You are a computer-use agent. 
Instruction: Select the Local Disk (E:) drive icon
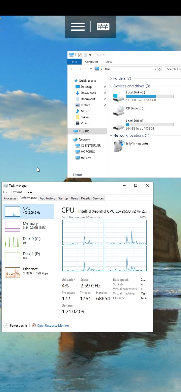point(118,127)
